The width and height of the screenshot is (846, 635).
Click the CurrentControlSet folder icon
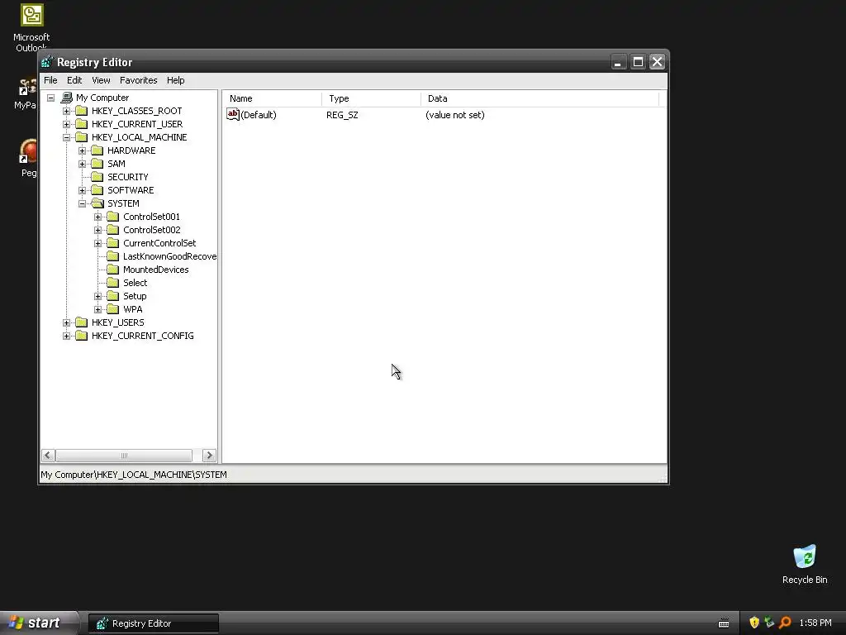click(112, 243)
